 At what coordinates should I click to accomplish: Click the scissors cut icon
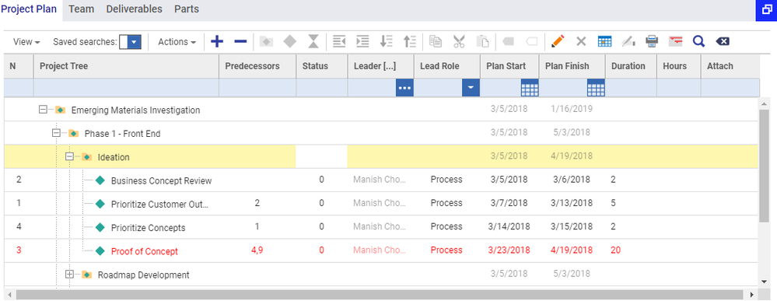click(459, 42)
